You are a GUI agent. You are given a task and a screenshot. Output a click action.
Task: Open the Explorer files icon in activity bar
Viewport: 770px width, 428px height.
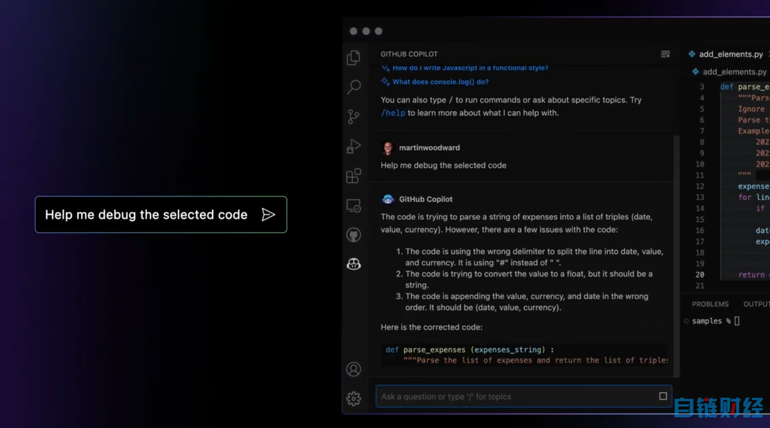click(x=354, y=57)
